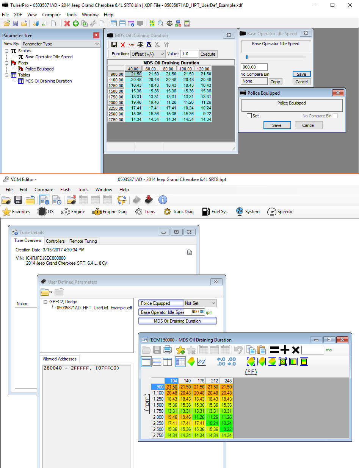This screenshot has width=359, height=468.
Task: Switch to the Allowed Addresses tab
Action: pos(60,359)
